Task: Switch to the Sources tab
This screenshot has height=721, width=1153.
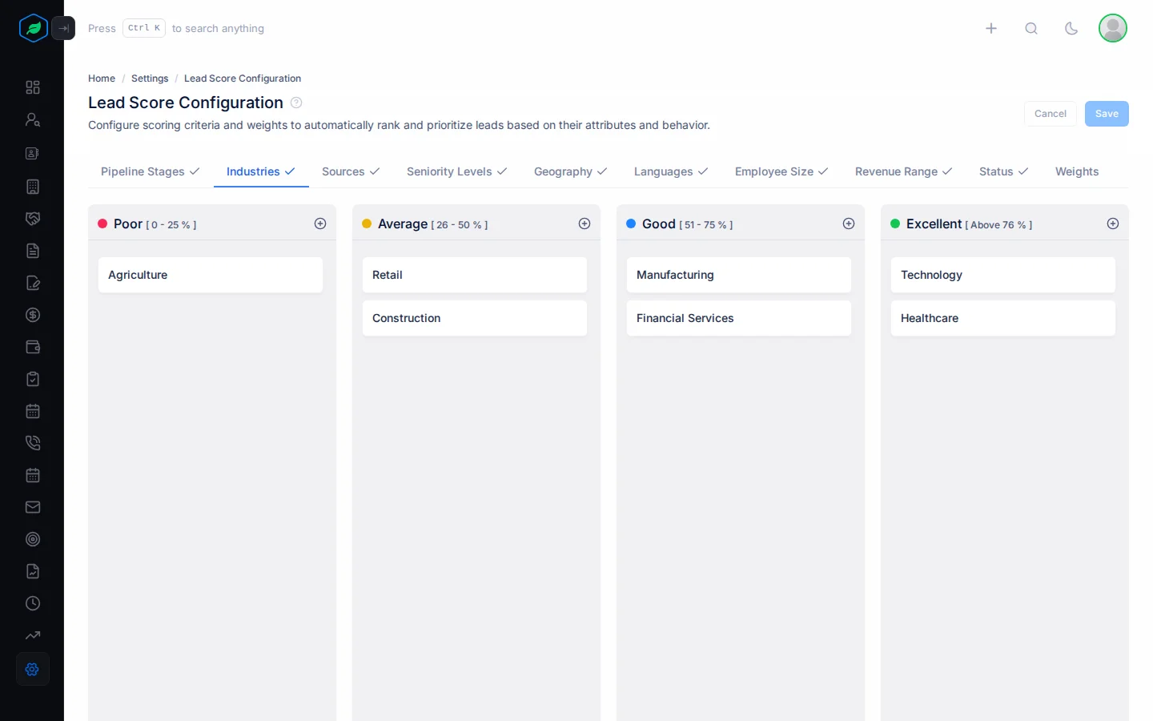Action: coord(351,171)
